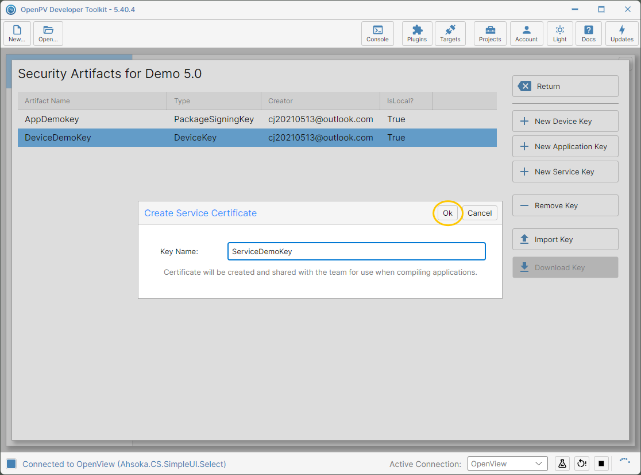This screenshot has width=641, height=475.
Task: Click the stop square icon in status bar
Action: coord(601,464)
